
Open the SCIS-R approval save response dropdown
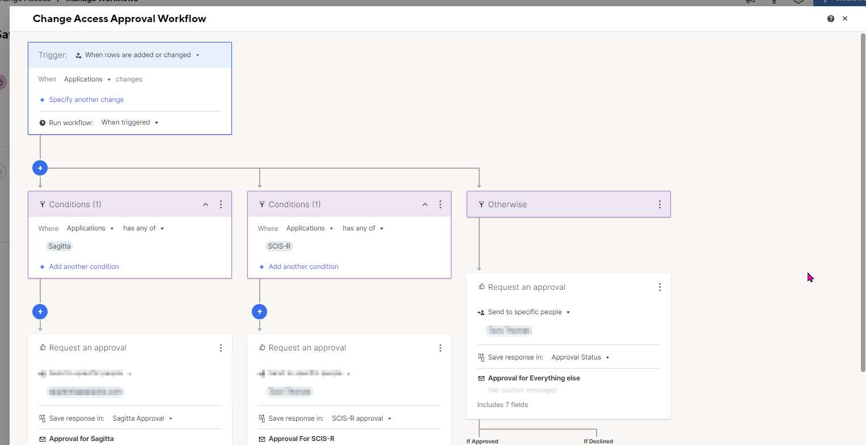[x=362, y=418]
